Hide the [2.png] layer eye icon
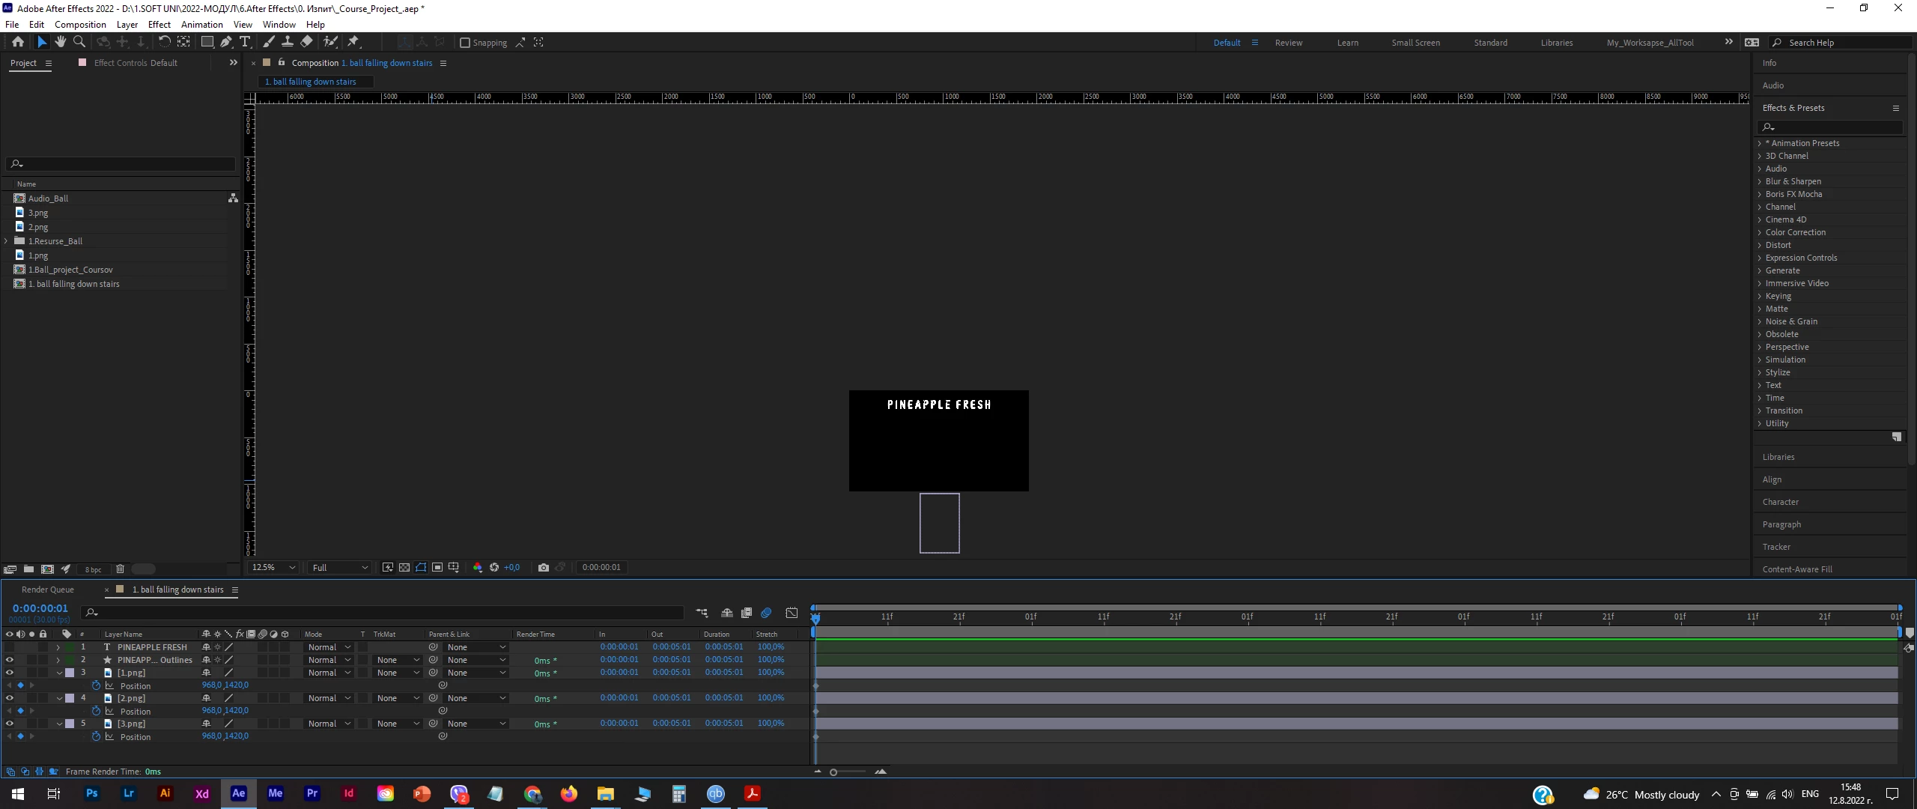The height and width of the screenshot is (809, 1917). tap(10, 698)
